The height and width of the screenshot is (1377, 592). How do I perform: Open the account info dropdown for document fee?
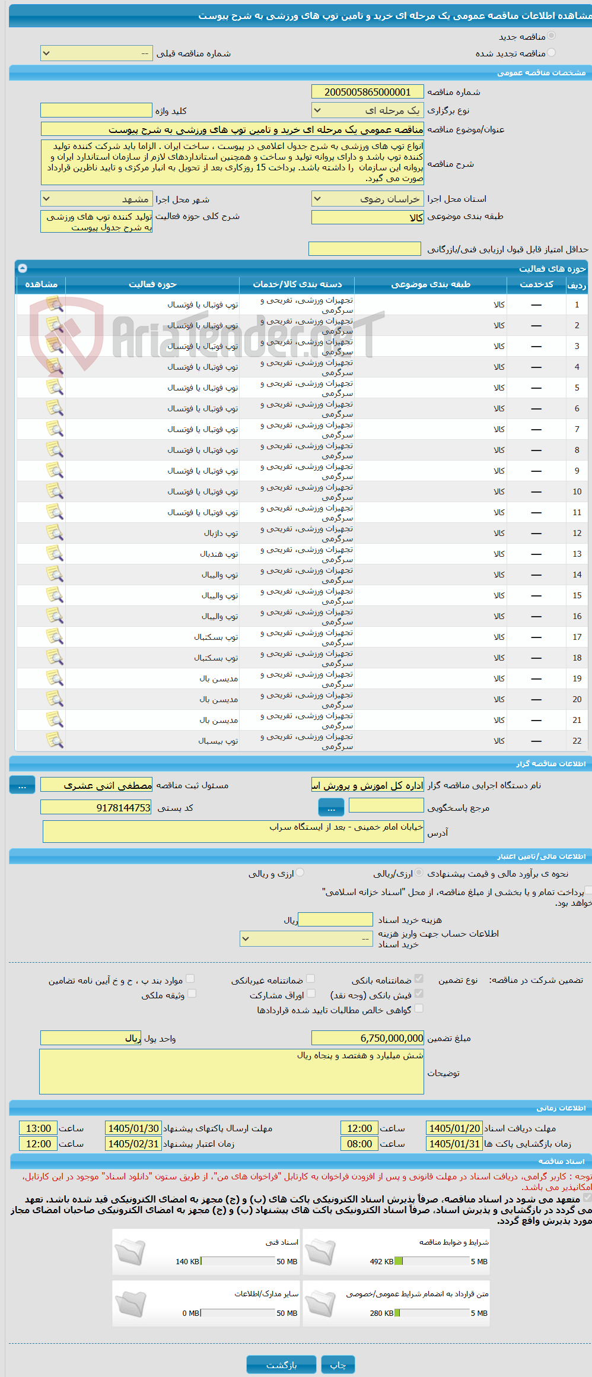point(306,938)
